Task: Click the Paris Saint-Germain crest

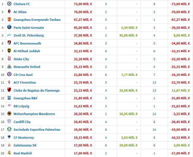Action: tap(9, 27)
